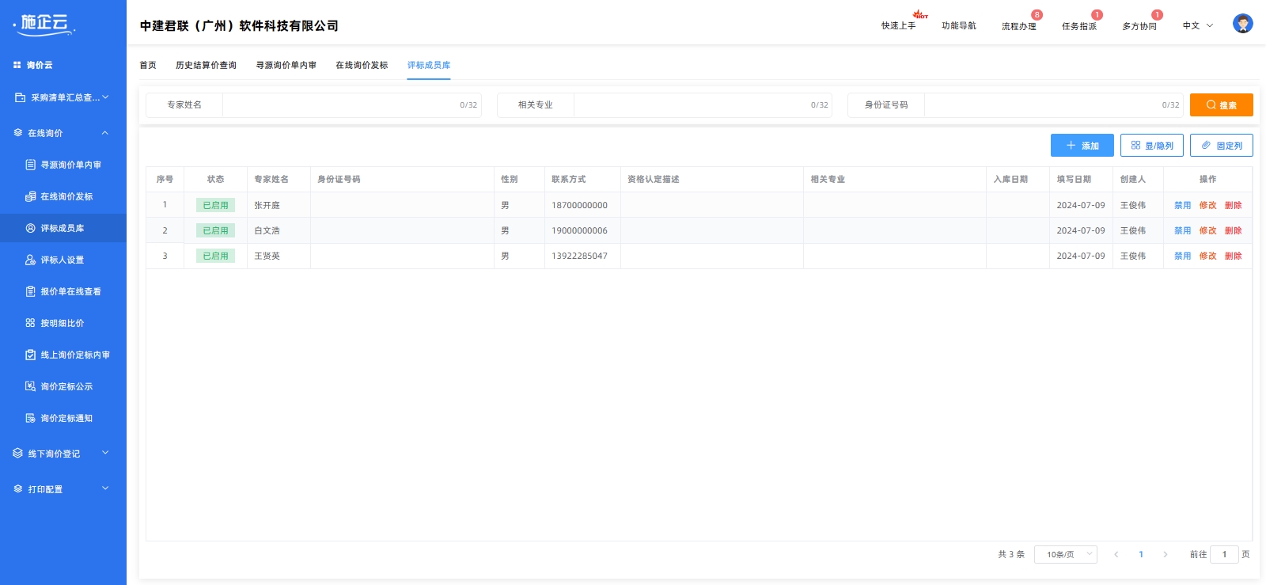The height and width of the screenshot is (585, 1266).
Task: Open the 中文 language selector
Action: pos(1197,25)
